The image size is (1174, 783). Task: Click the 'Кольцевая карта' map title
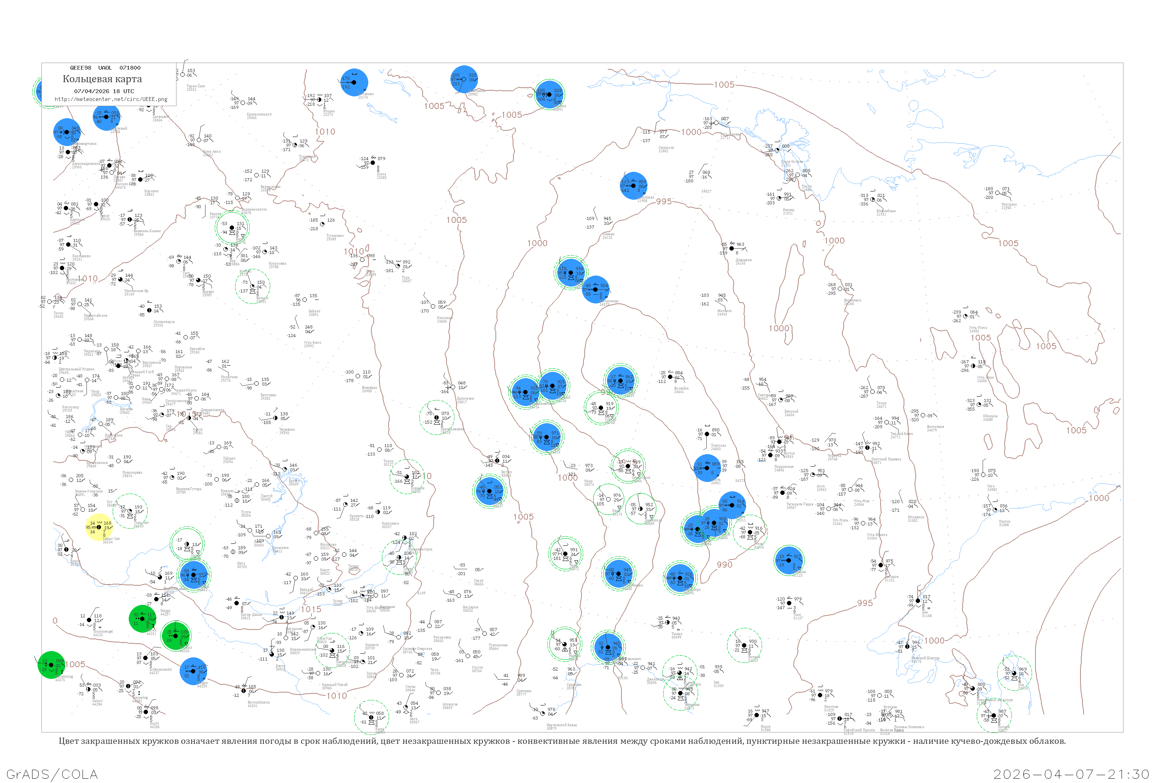(x=102, y=79)
